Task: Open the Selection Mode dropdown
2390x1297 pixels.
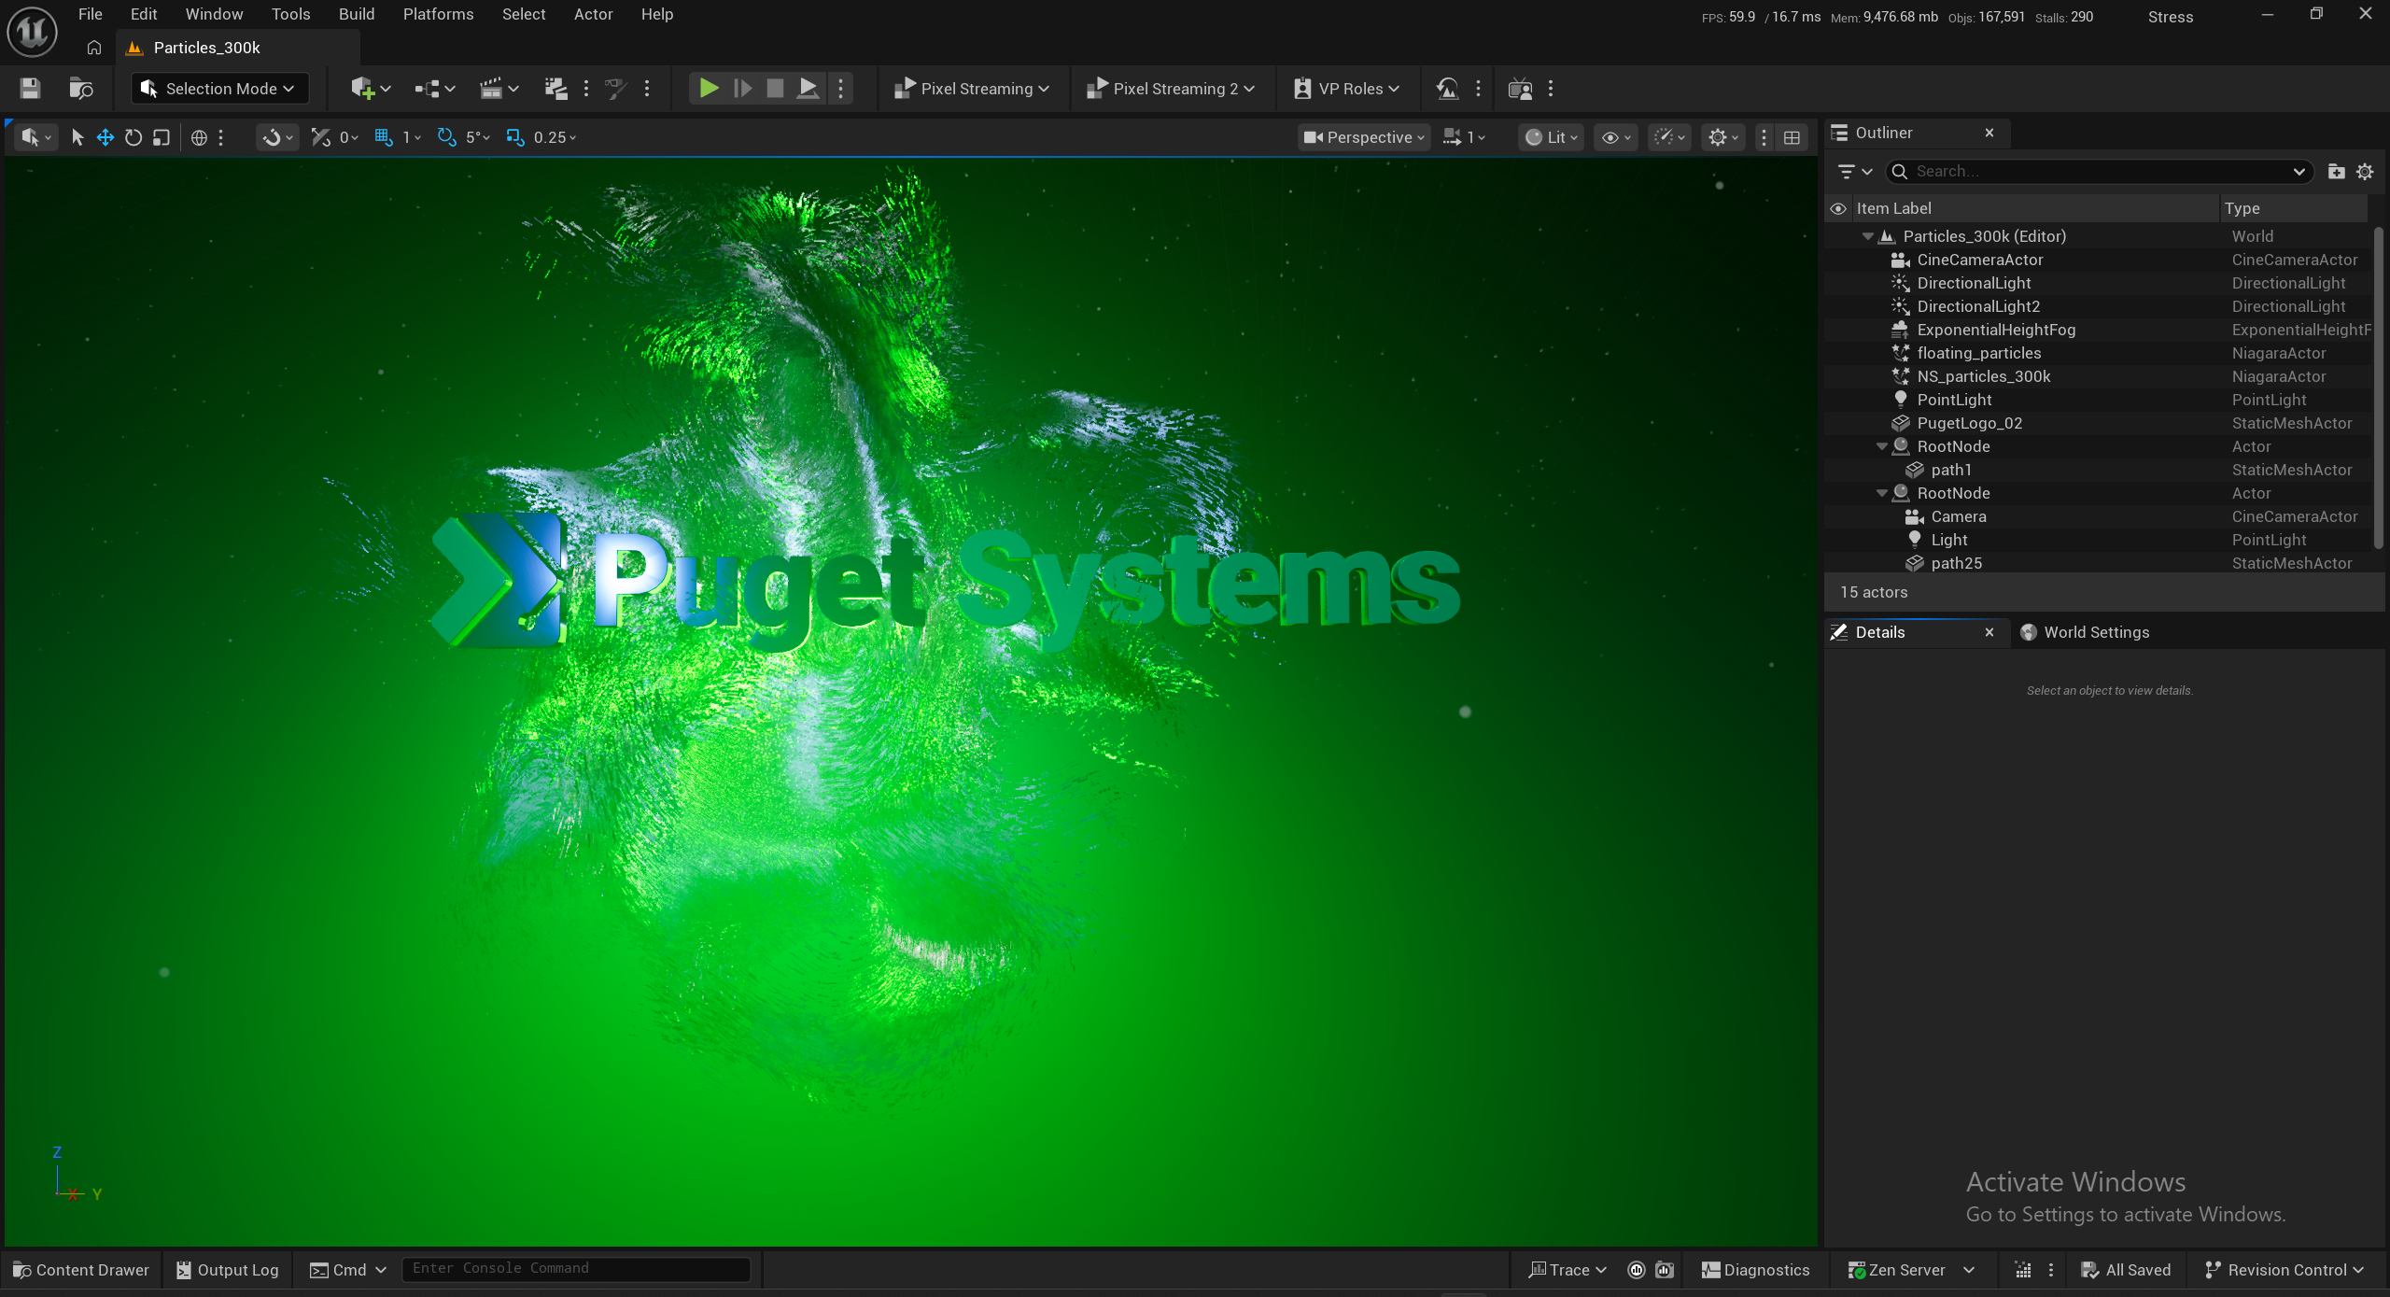Action: pyautogui.click(x=219, y=89)
